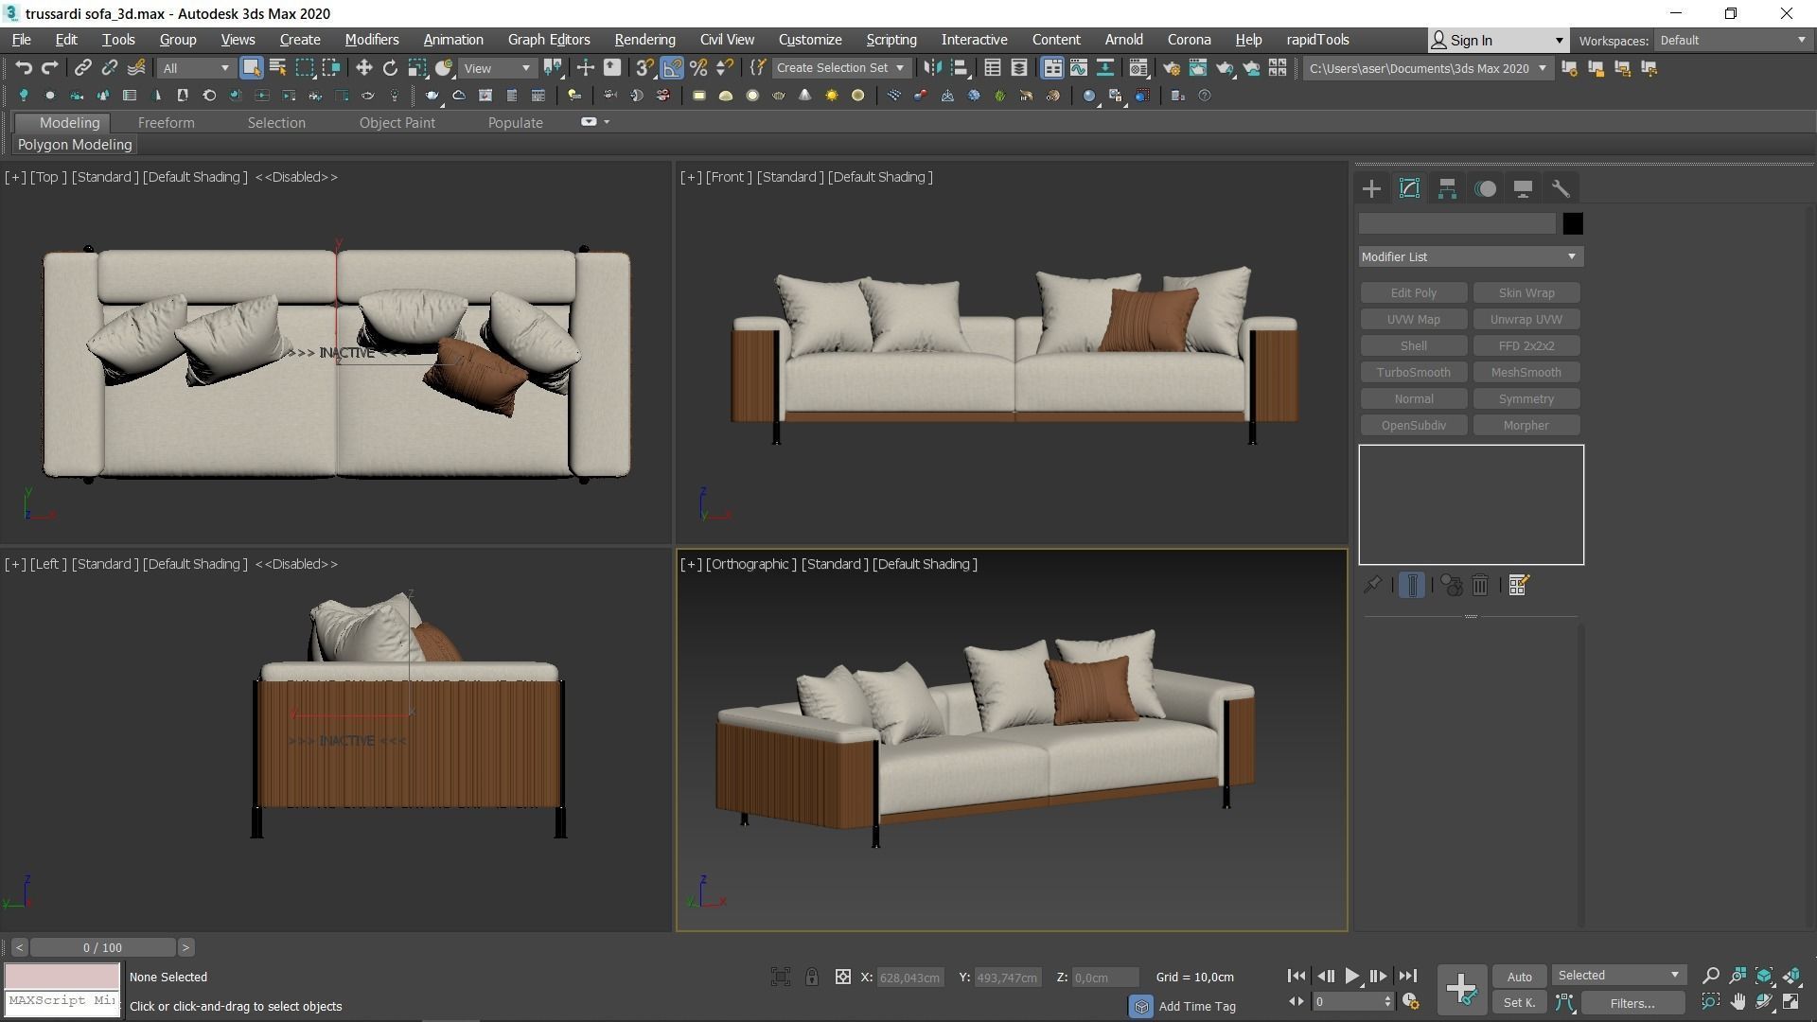Viewport: 1817px width, 1022px height.
Task: Open key Filters... button
Action: (x=1632, y=1003)
